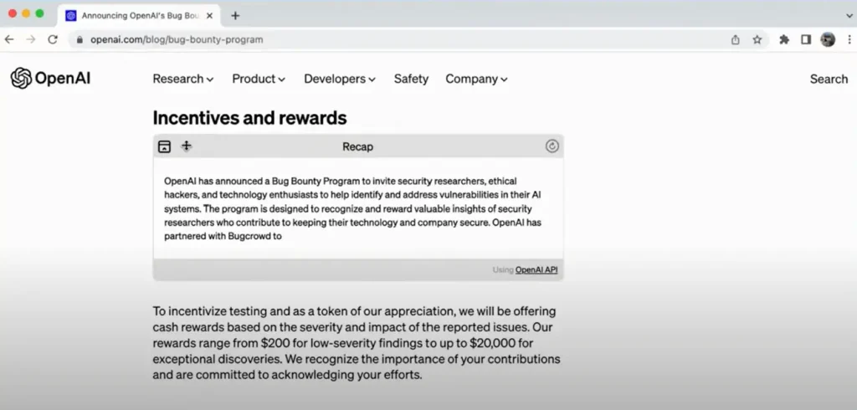Click the recap summary text about Bugcrowd
Screen dimensions: 857x410
pyautogui.click(x=352, y=208)
